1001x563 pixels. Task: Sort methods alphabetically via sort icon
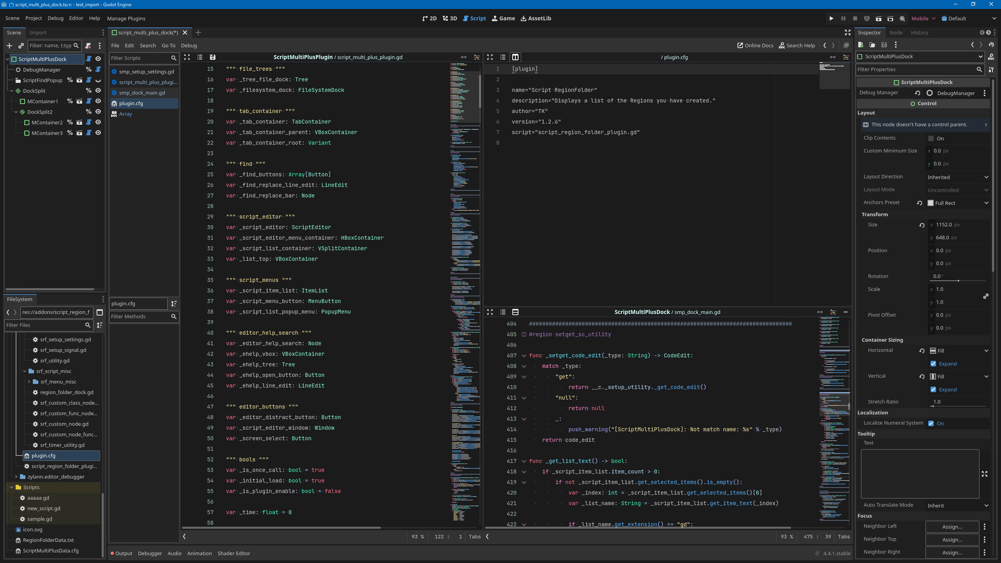click(174, 303)
